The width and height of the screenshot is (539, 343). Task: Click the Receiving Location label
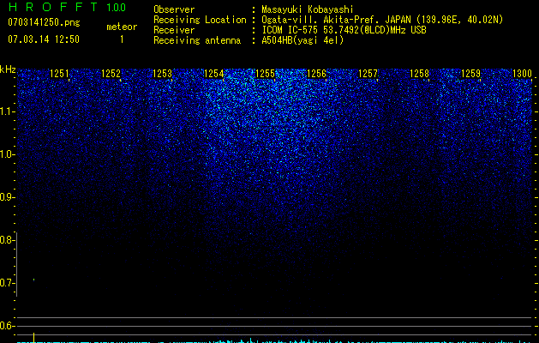[200, 20]
